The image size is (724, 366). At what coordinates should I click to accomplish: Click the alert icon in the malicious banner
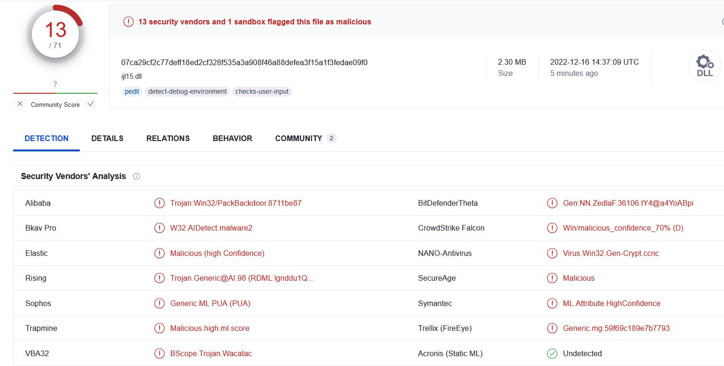click(128, 22)
